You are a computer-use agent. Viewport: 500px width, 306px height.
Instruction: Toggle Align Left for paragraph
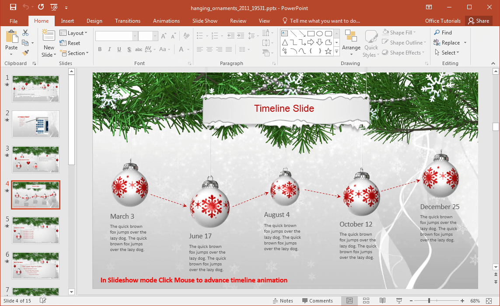[200, 49]
